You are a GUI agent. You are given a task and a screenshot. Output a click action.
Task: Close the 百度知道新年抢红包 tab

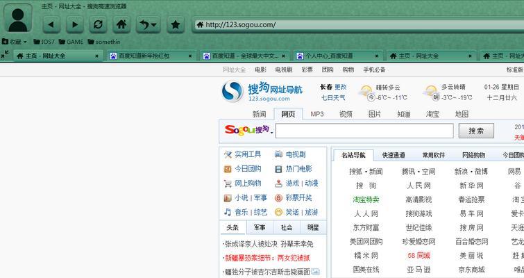[x=190, y=56]
